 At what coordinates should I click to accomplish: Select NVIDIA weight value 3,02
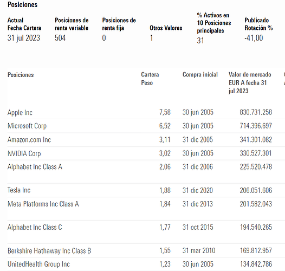(165, 153)
